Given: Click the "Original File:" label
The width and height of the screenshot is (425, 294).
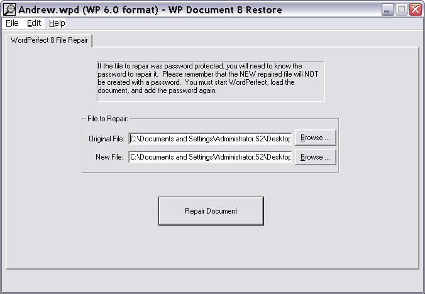Looking at the screenshot, I should point(106,139).
